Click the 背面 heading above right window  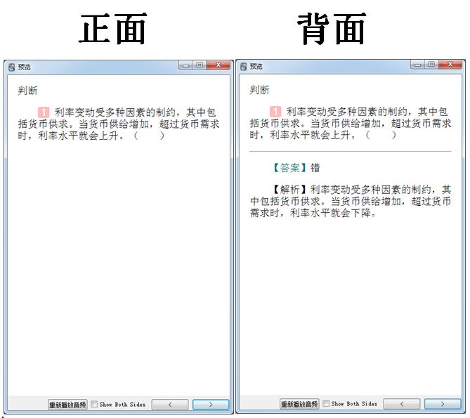click(332, 29)
